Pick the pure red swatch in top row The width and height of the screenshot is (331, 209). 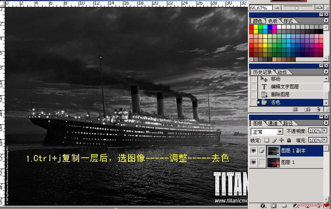[x=251, y=27]
